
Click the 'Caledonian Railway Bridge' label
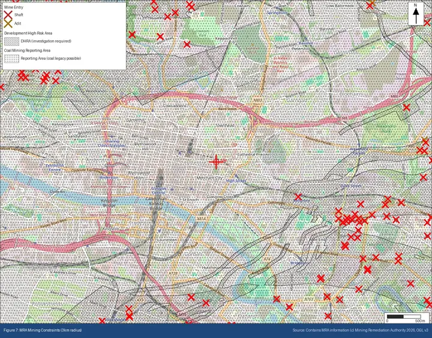coord(156,204)
